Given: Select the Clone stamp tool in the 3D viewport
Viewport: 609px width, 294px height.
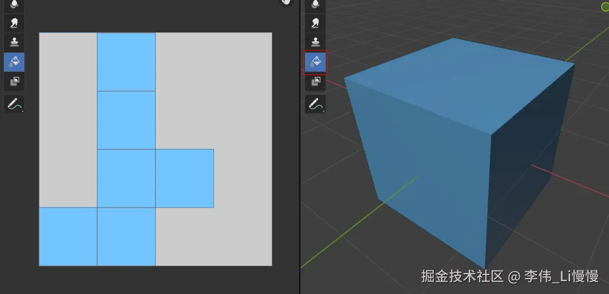Looking at the screenshot, I should coord(316,43).
